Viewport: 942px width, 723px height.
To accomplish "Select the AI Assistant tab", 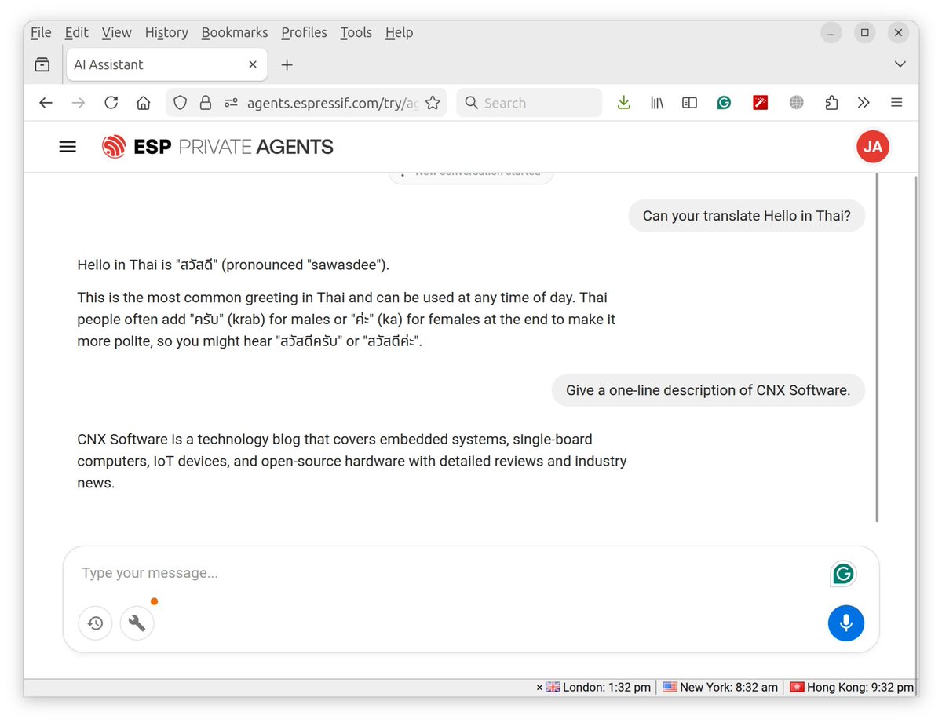I will [x=166, y=64].
